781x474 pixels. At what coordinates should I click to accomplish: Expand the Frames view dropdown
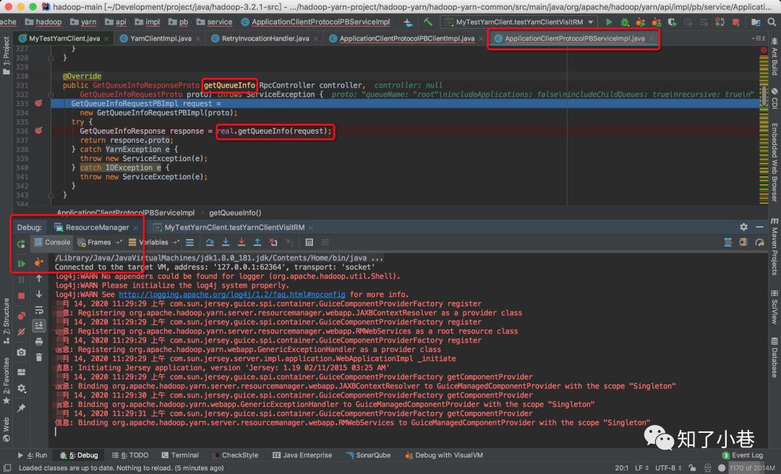pos(117,242)
